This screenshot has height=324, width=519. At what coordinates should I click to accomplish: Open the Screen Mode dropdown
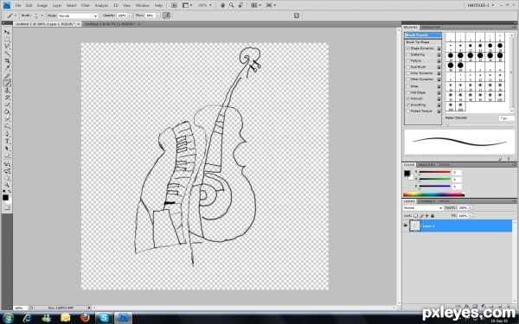click(271, 5)
